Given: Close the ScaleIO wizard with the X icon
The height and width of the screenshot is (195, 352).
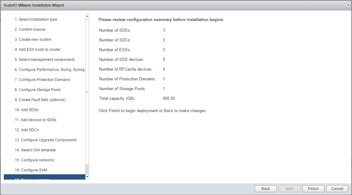Looking at the screenshot, I should [x=348, y=5].
